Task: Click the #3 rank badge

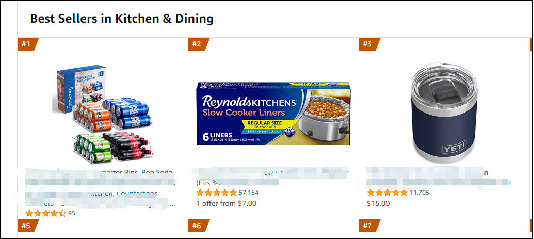Action: (367, 44)
